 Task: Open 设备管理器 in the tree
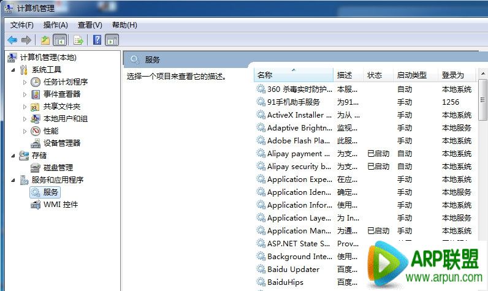(62, 143)
